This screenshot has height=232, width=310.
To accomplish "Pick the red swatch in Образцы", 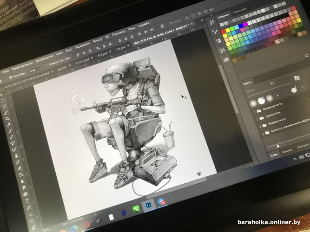I will (224, 32).
